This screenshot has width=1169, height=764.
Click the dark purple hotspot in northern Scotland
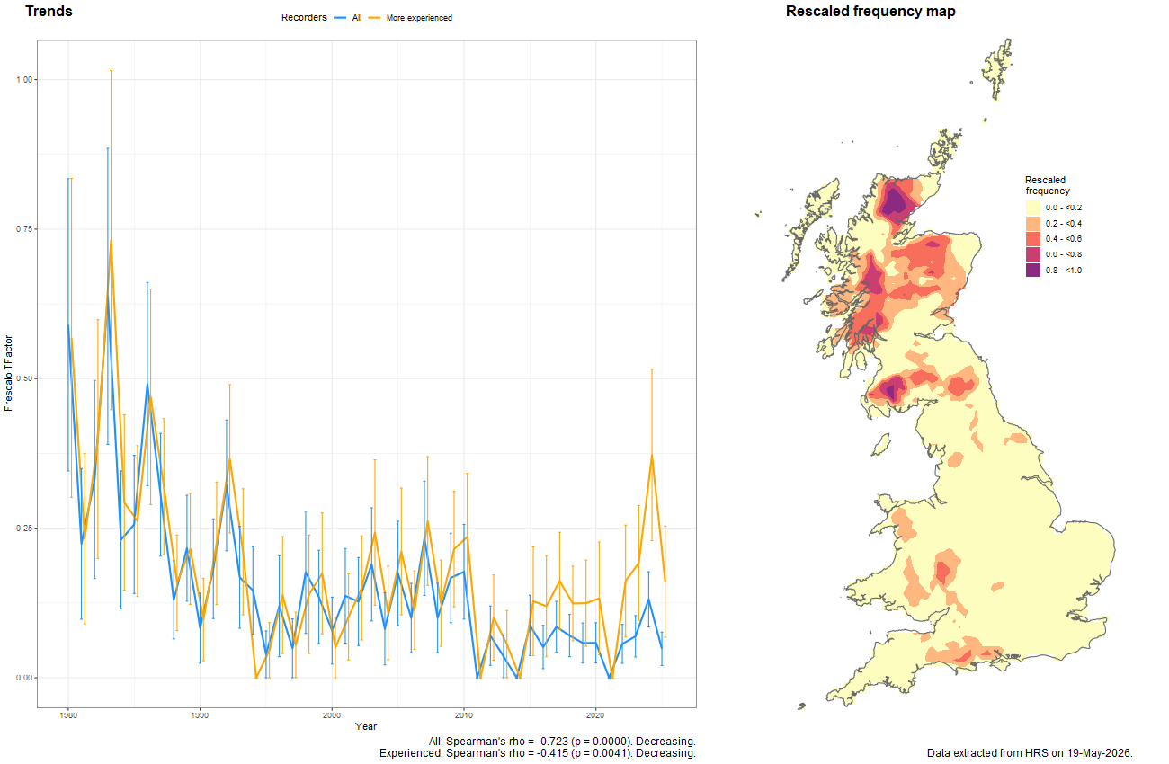pyautogui.click(x=896, y=201)
